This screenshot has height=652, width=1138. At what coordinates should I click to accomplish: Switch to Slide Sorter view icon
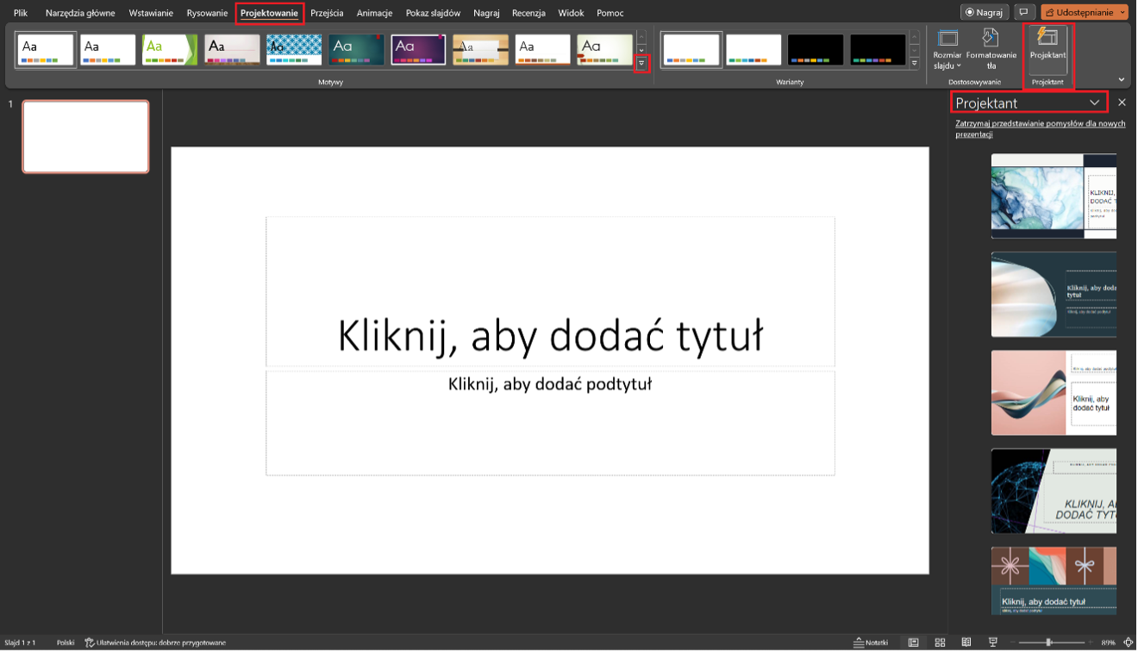(x=940, y=643)
